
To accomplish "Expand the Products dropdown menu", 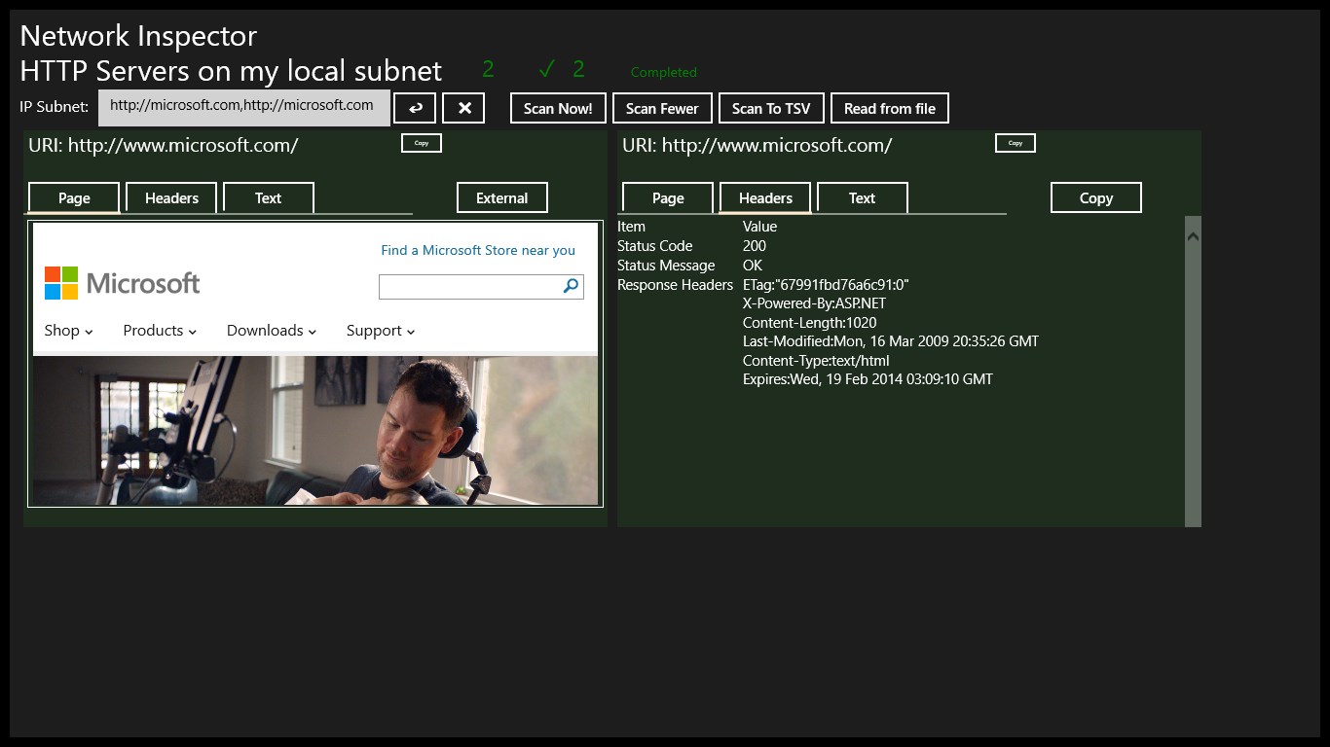I will 160,331.
